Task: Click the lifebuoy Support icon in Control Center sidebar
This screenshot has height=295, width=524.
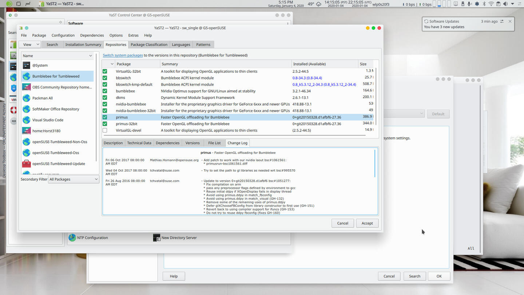Action: [x=13, y=110]
